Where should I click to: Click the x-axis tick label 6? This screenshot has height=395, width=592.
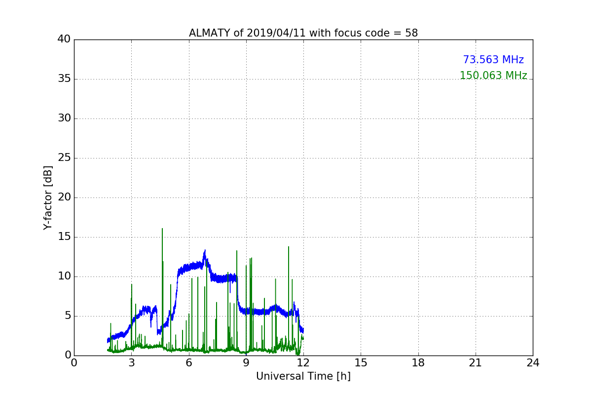click(189, 362)
